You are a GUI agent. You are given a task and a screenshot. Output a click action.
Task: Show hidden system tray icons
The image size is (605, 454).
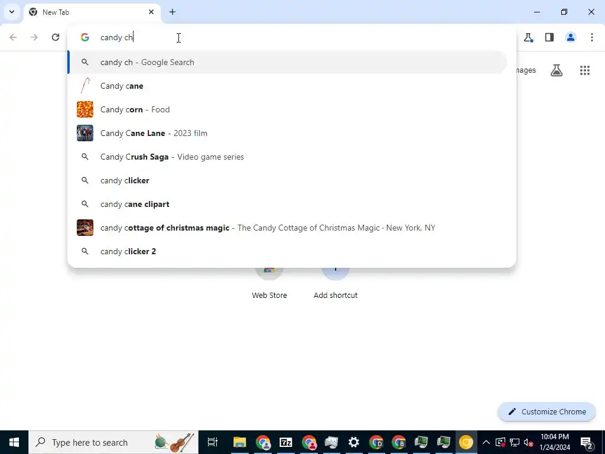(x=486, y=442)
